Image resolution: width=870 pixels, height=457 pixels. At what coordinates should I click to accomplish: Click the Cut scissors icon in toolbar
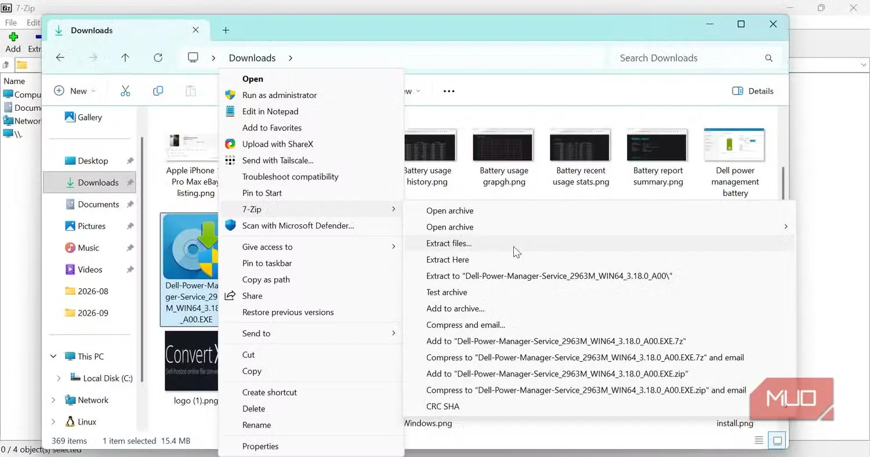[125, 91]
